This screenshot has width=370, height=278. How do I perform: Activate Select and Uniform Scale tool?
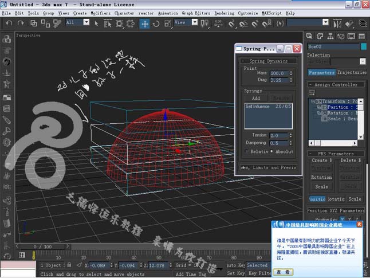tap(168, 24)
